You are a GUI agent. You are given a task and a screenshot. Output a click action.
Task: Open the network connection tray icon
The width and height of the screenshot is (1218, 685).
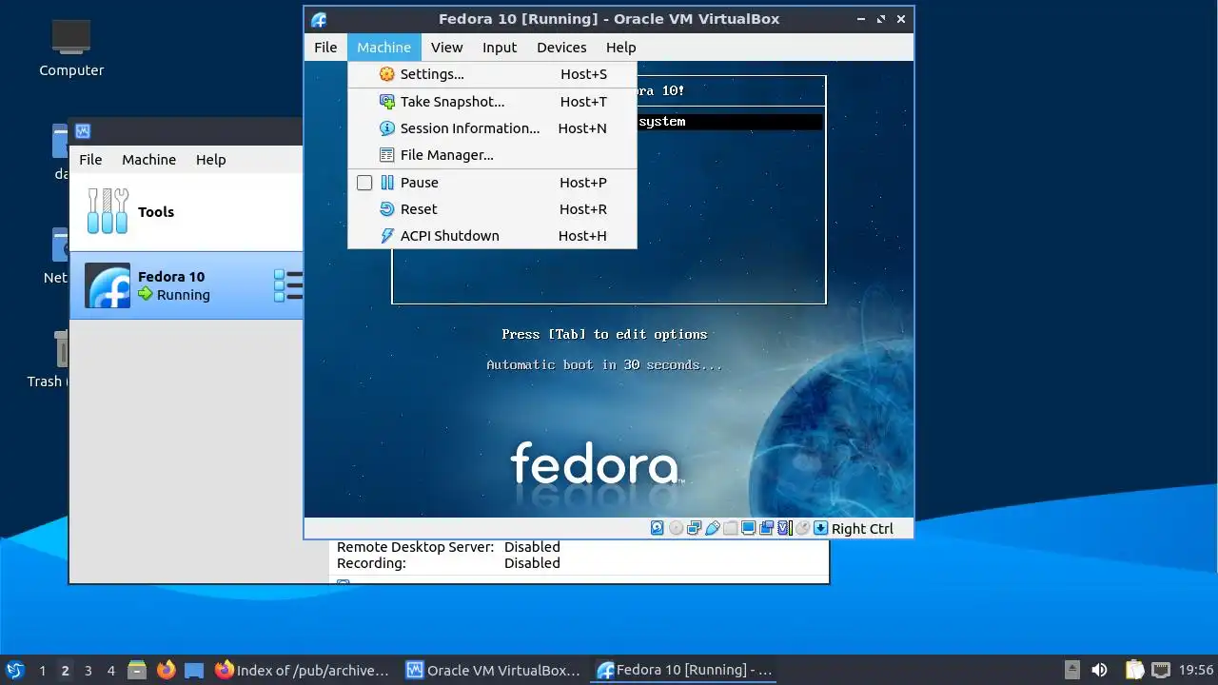(x=1161, y=670)
